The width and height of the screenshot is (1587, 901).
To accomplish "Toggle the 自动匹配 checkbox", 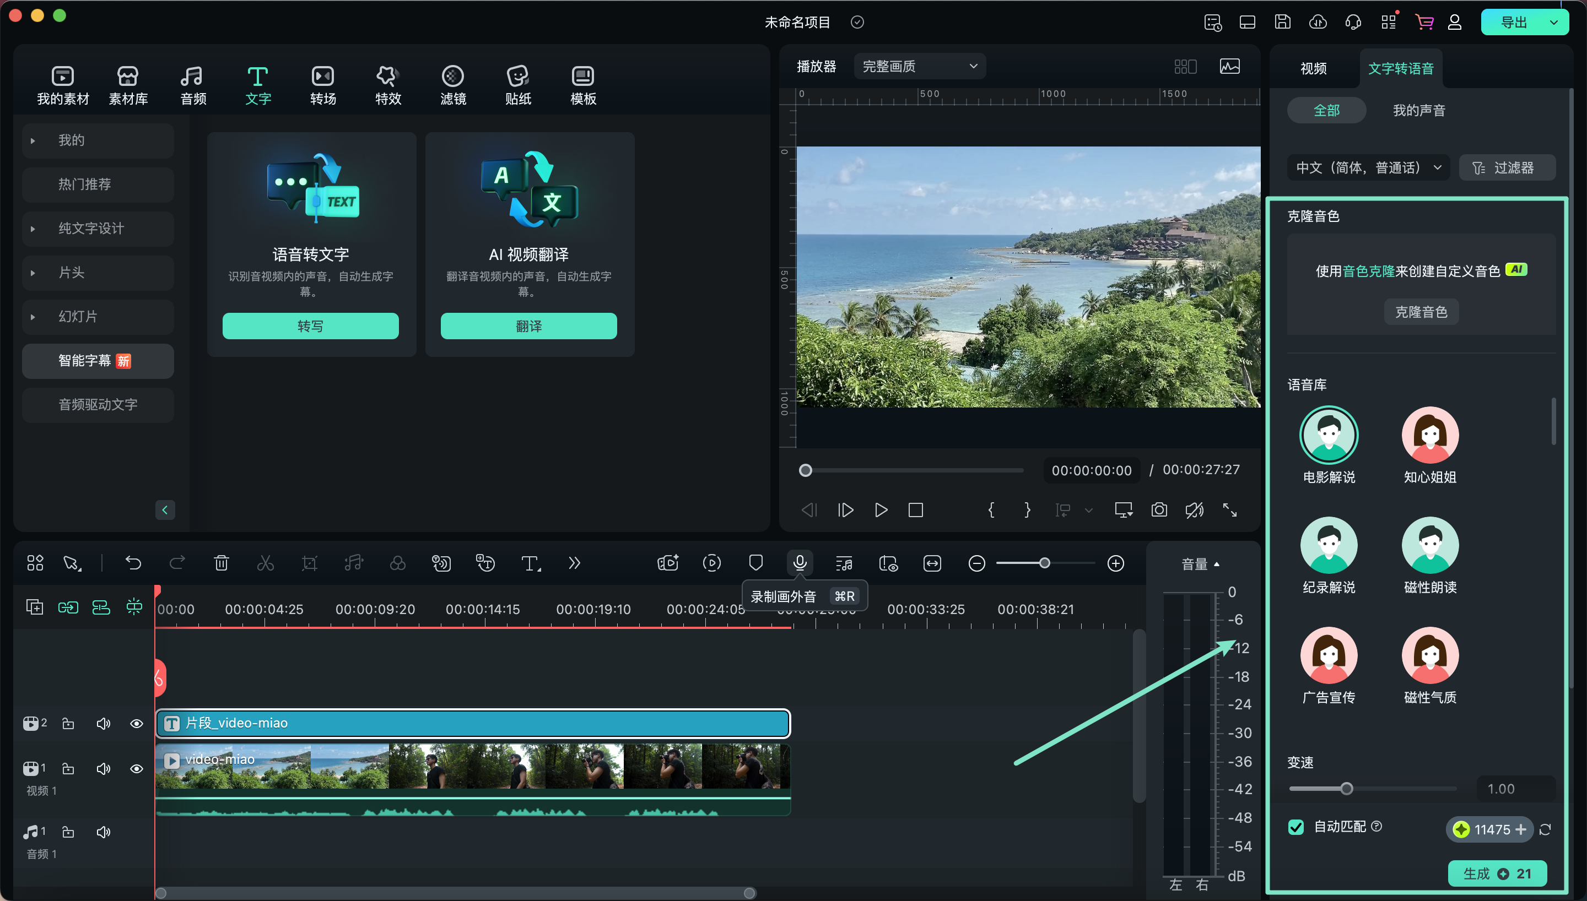I will pos(1296,827).
